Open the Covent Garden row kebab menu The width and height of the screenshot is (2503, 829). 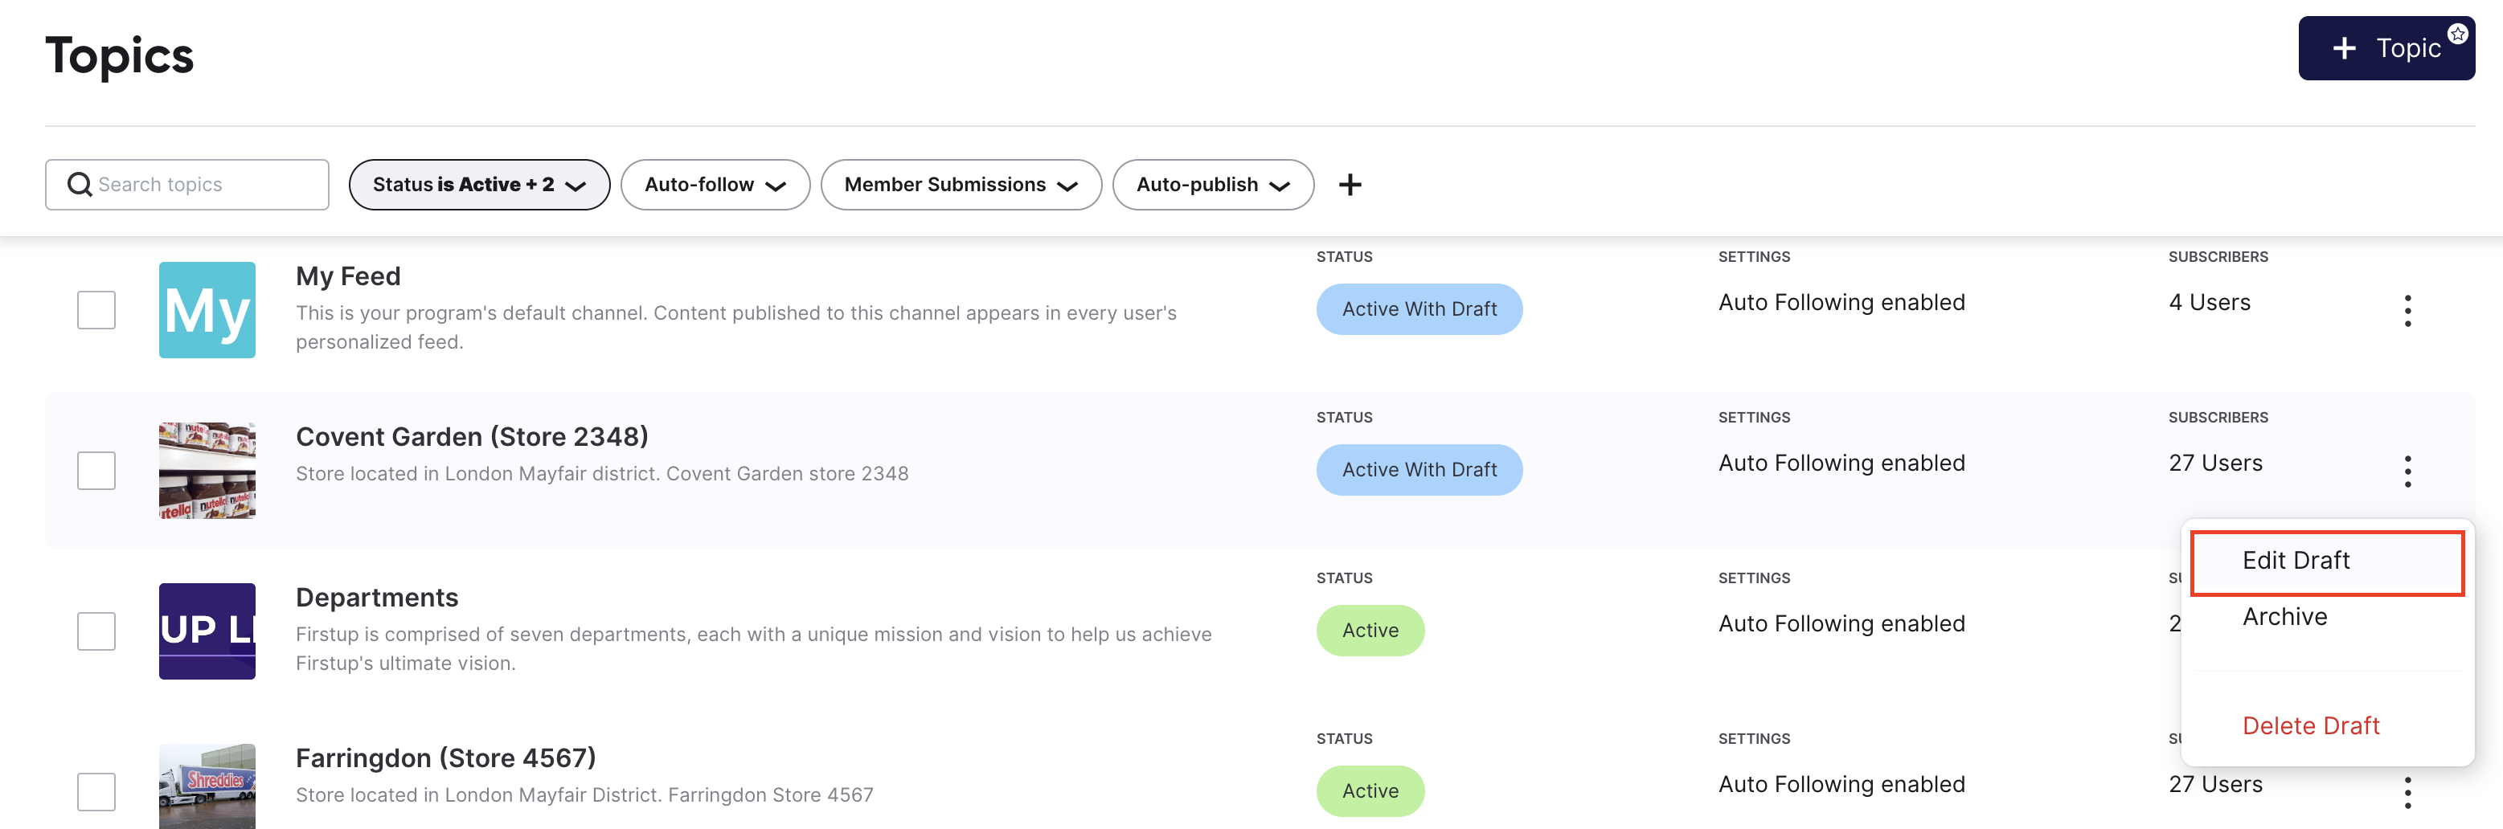pos(2407,472)
